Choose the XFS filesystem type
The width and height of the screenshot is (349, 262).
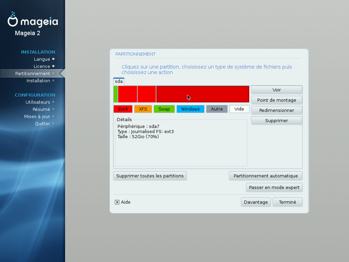tap(143, 109)
